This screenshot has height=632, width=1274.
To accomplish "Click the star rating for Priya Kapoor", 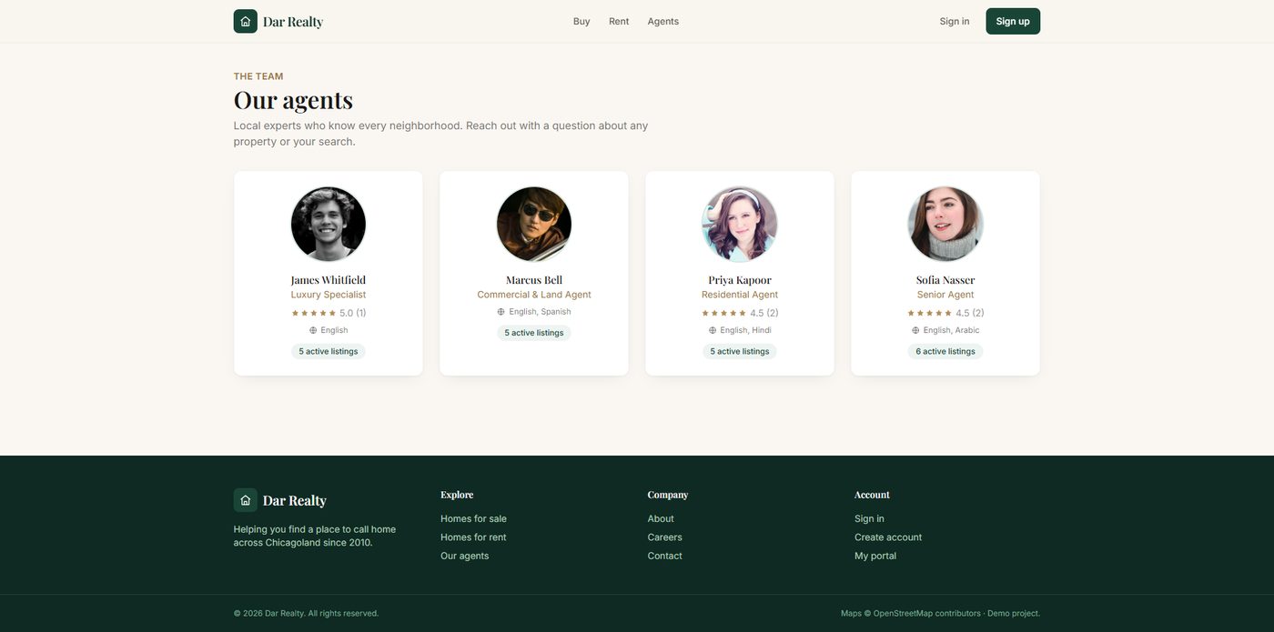I will pos(723,313).
